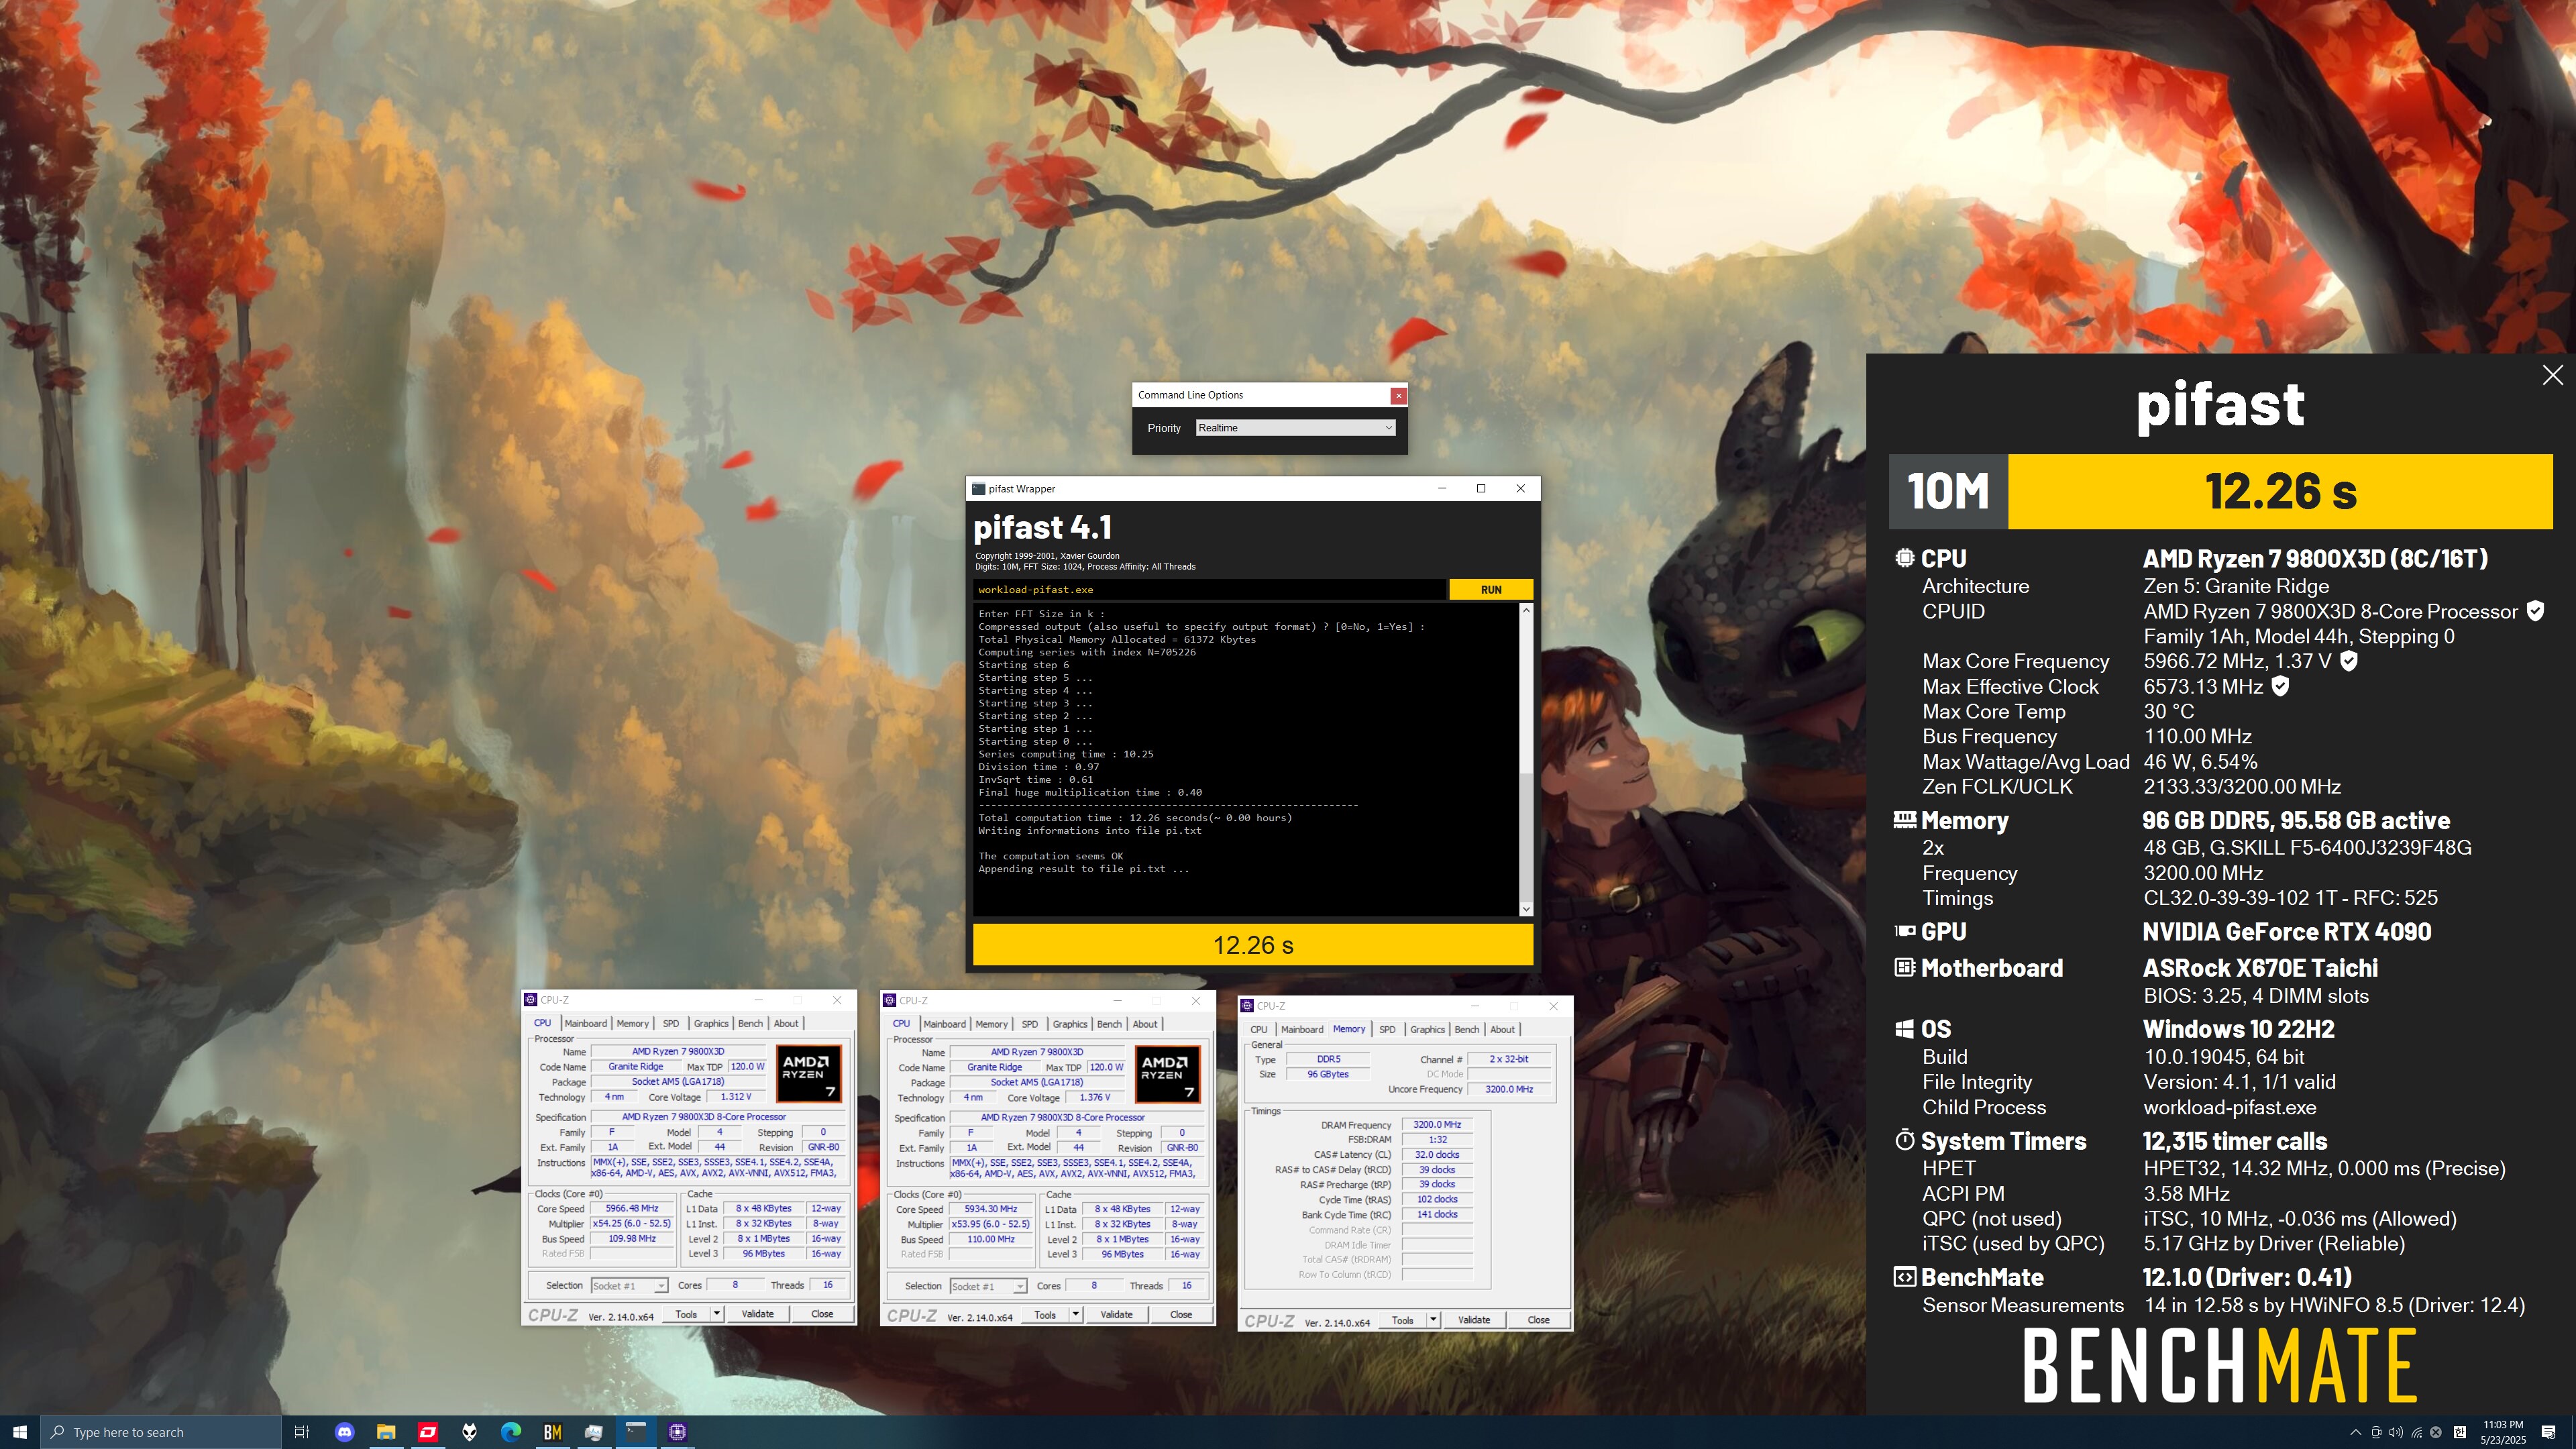Screen dimensions: 2576x1449
Task: Select the Core Speed value 5966.48 MHz
Action: pyautogui.click(x=631, y=1208)
